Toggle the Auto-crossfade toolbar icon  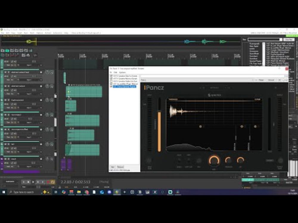tap(3, 55)
